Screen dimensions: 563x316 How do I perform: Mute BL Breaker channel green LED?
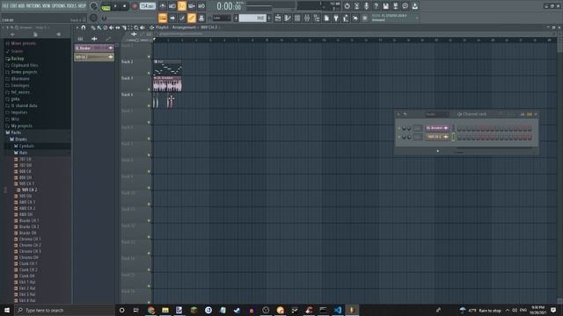(x=398, y=128)
